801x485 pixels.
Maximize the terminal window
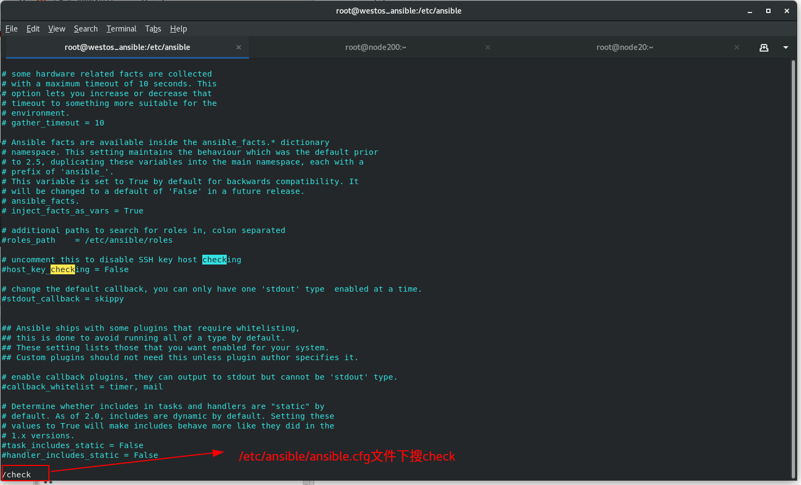(x=768, y=11)
